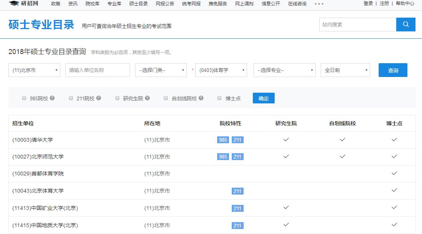Expand the more options ellipsis menu
422x234 pixels.
(319, 4)
